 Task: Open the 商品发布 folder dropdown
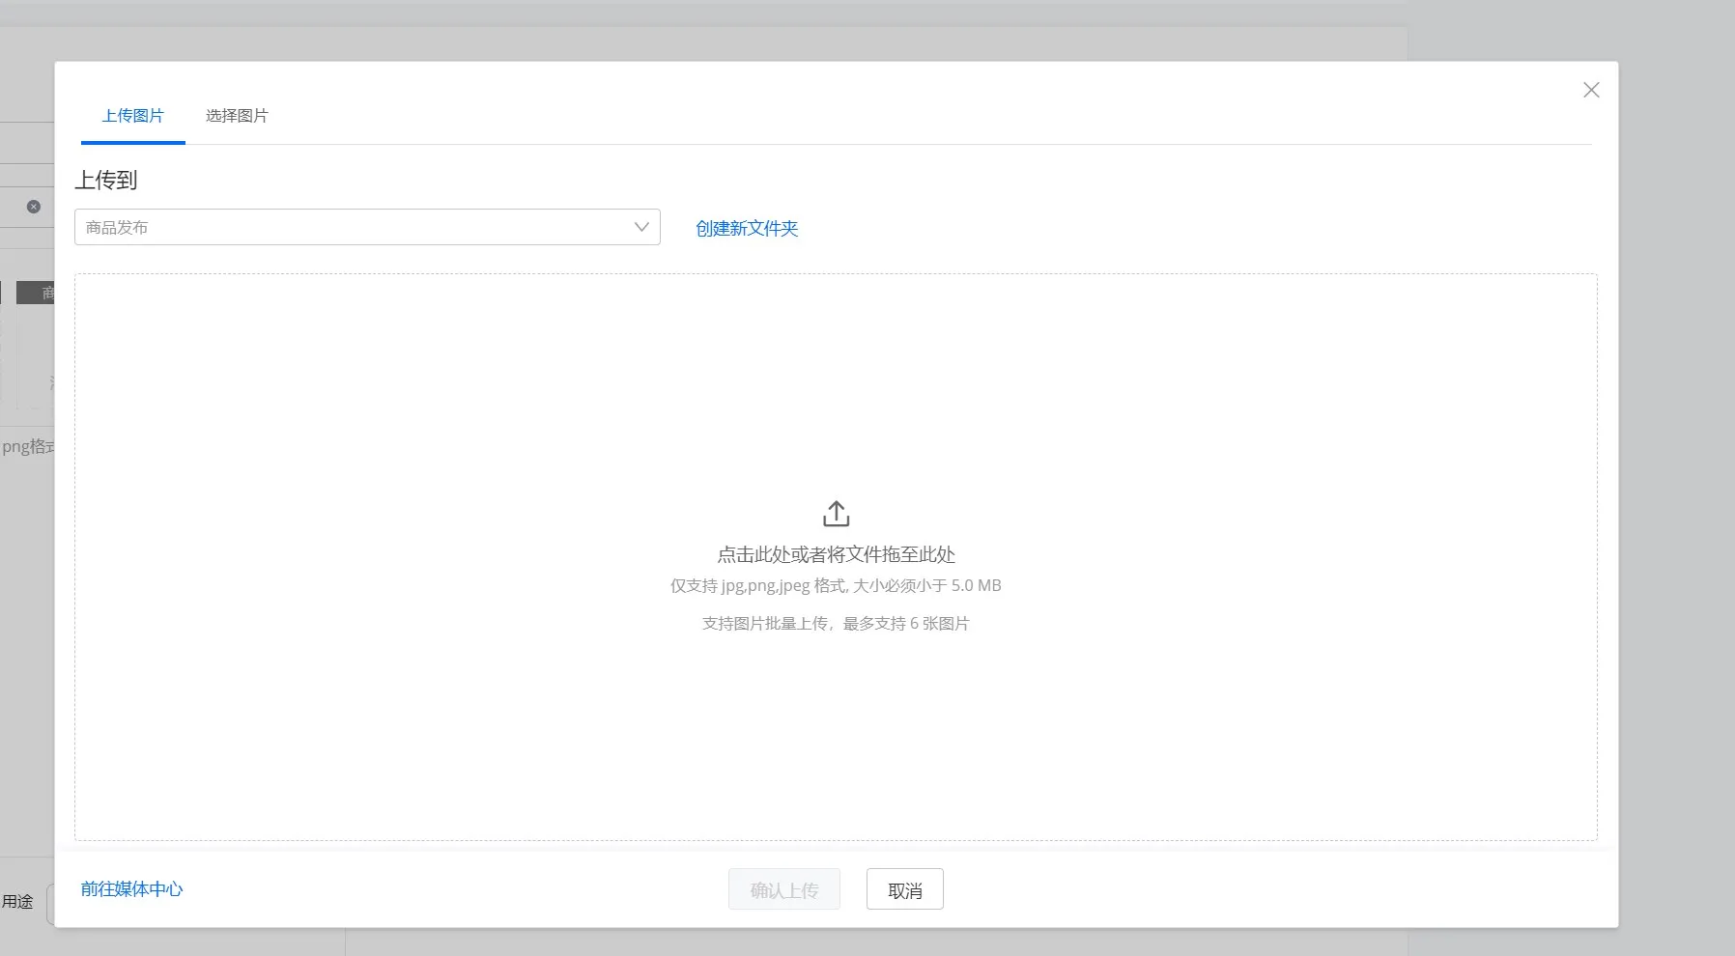pyautogui.click(x=367, y=227)
